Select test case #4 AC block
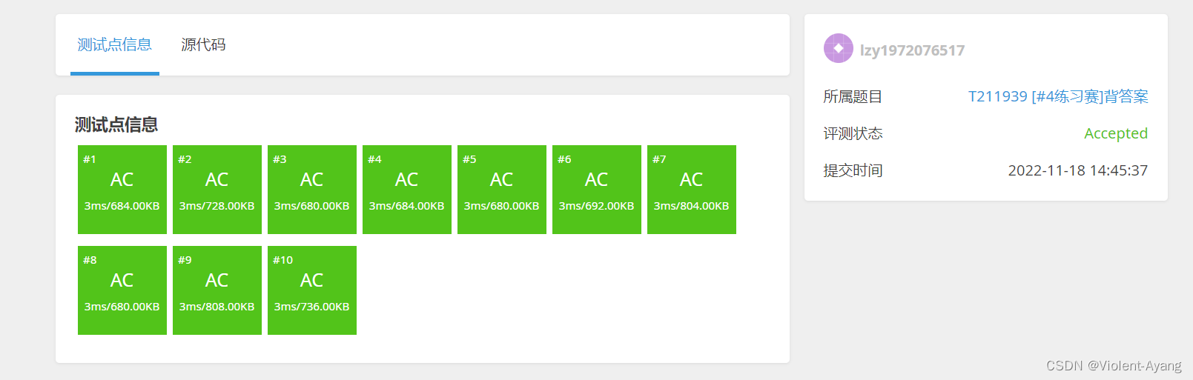The width and height of the screenshot is (1193, 380). (407, 190)
